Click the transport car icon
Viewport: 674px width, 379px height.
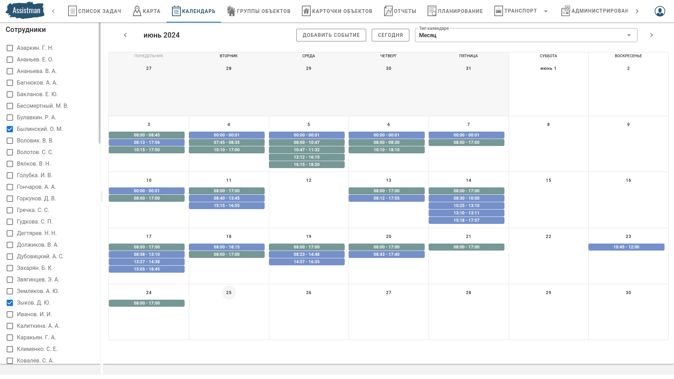coord(498,11)
